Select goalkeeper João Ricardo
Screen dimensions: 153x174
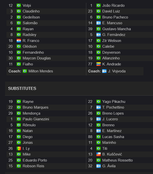113,5
